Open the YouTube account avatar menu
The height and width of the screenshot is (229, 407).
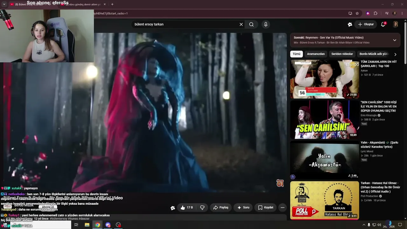point(396,24)
